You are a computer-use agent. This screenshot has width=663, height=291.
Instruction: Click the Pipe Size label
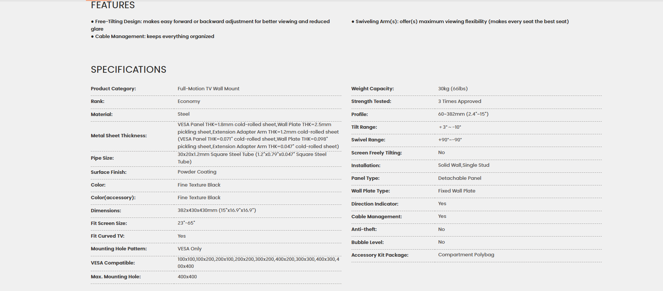pyautogui.click(x=102, y=158)
